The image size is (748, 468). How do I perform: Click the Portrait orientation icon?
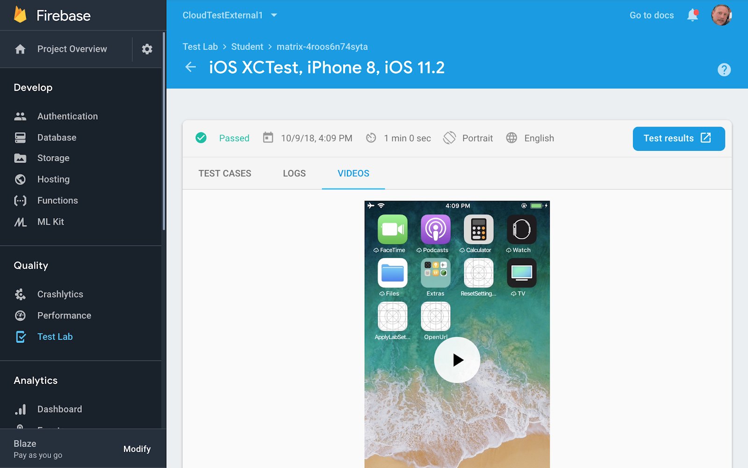pos(449,138)
